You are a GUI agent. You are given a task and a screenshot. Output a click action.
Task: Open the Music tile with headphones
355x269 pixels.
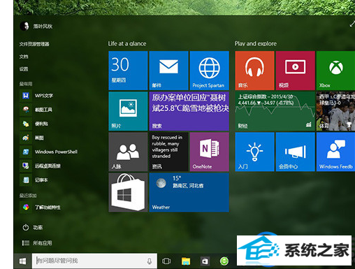click(254, 71)
